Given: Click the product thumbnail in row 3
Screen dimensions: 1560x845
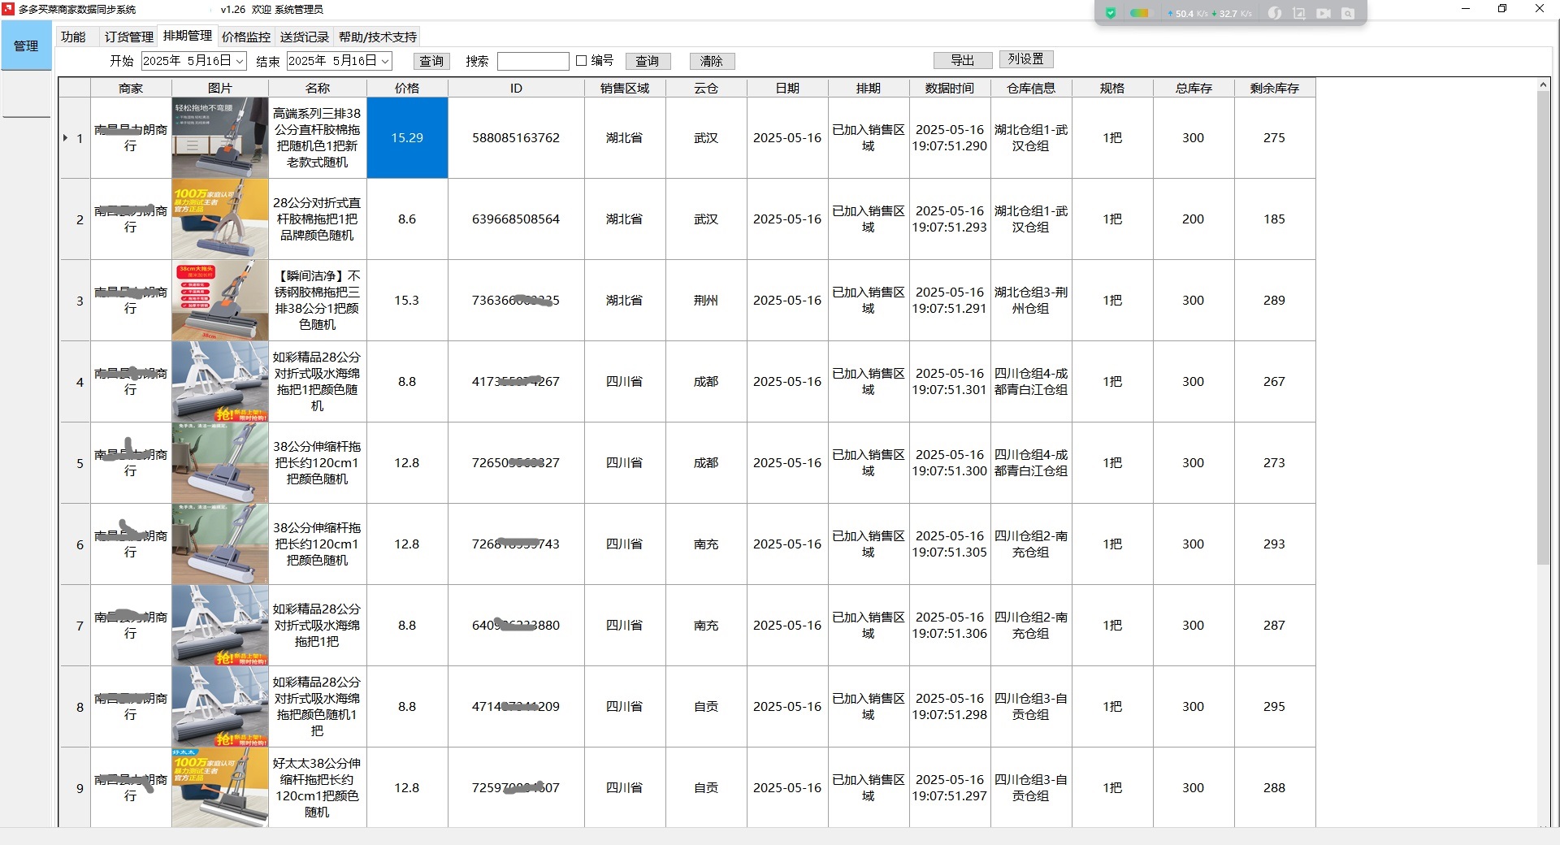Looking at the screenshot, I should click(220, 301).
